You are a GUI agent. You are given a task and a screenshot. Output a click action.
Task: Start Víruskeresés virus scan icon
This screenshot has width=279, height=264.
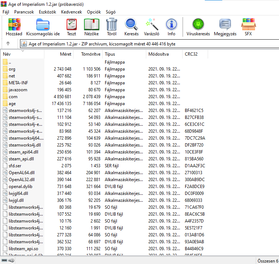(x=198, y=24)
